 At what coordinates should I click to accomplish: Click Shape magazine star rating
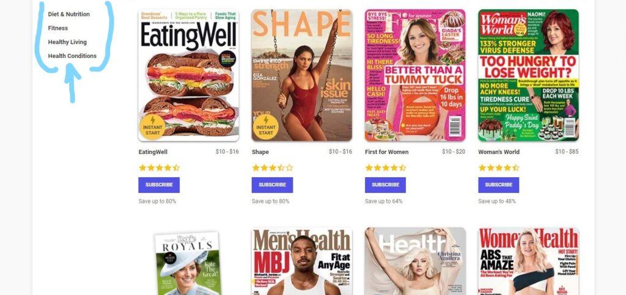272,168
